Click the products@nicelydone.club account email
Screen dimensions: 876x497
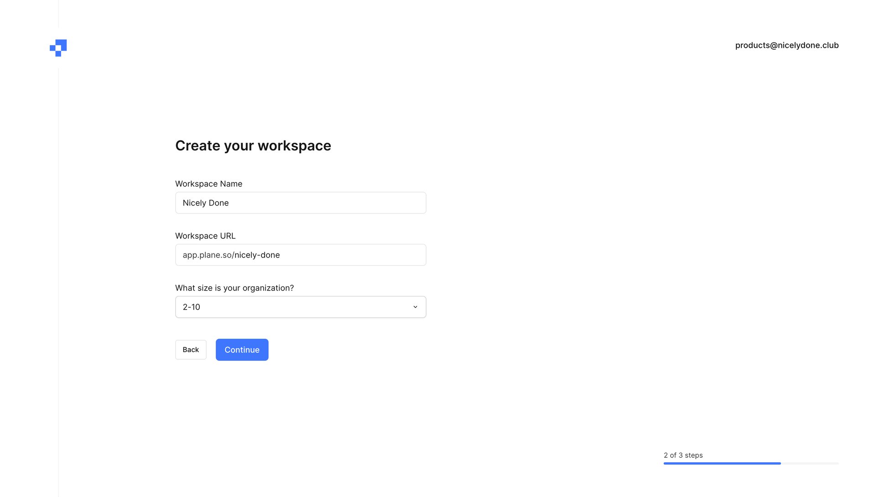[x=787, y=45]
